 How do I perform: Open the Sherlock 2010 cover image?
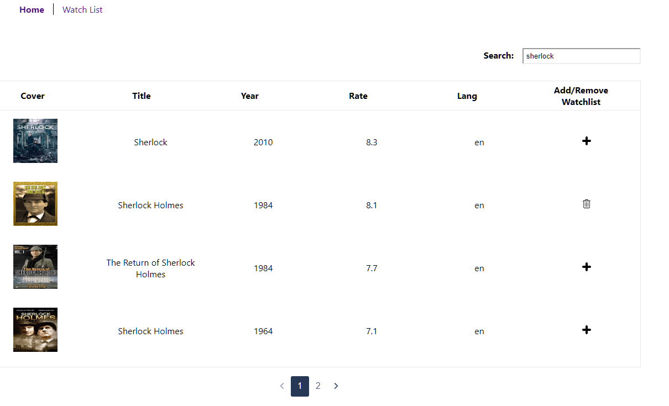coord(35,141)
